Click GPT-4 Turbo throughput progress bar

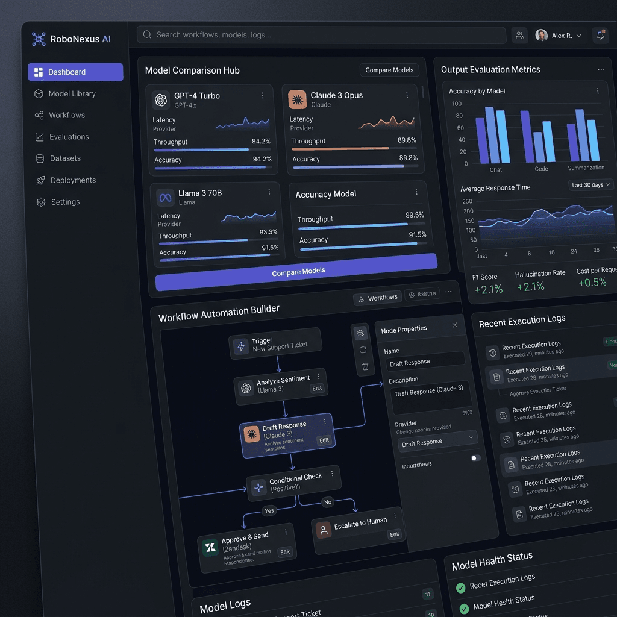[x=213, y=150]
